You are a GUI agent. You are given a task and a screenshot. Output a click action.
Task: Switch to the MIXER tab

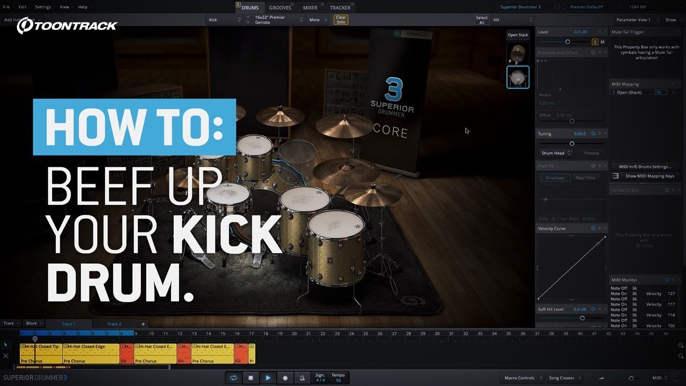(310, 8)
